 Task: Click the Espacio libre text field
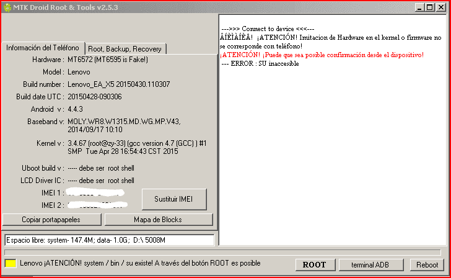tap(110, 240)
